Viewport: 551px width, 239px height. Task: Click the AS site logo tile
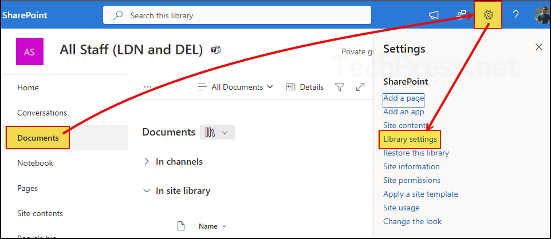click(30, 51)
